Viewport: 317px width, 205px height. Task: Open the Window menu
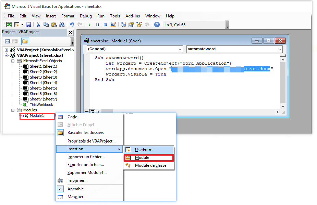(x=153, y=16)
